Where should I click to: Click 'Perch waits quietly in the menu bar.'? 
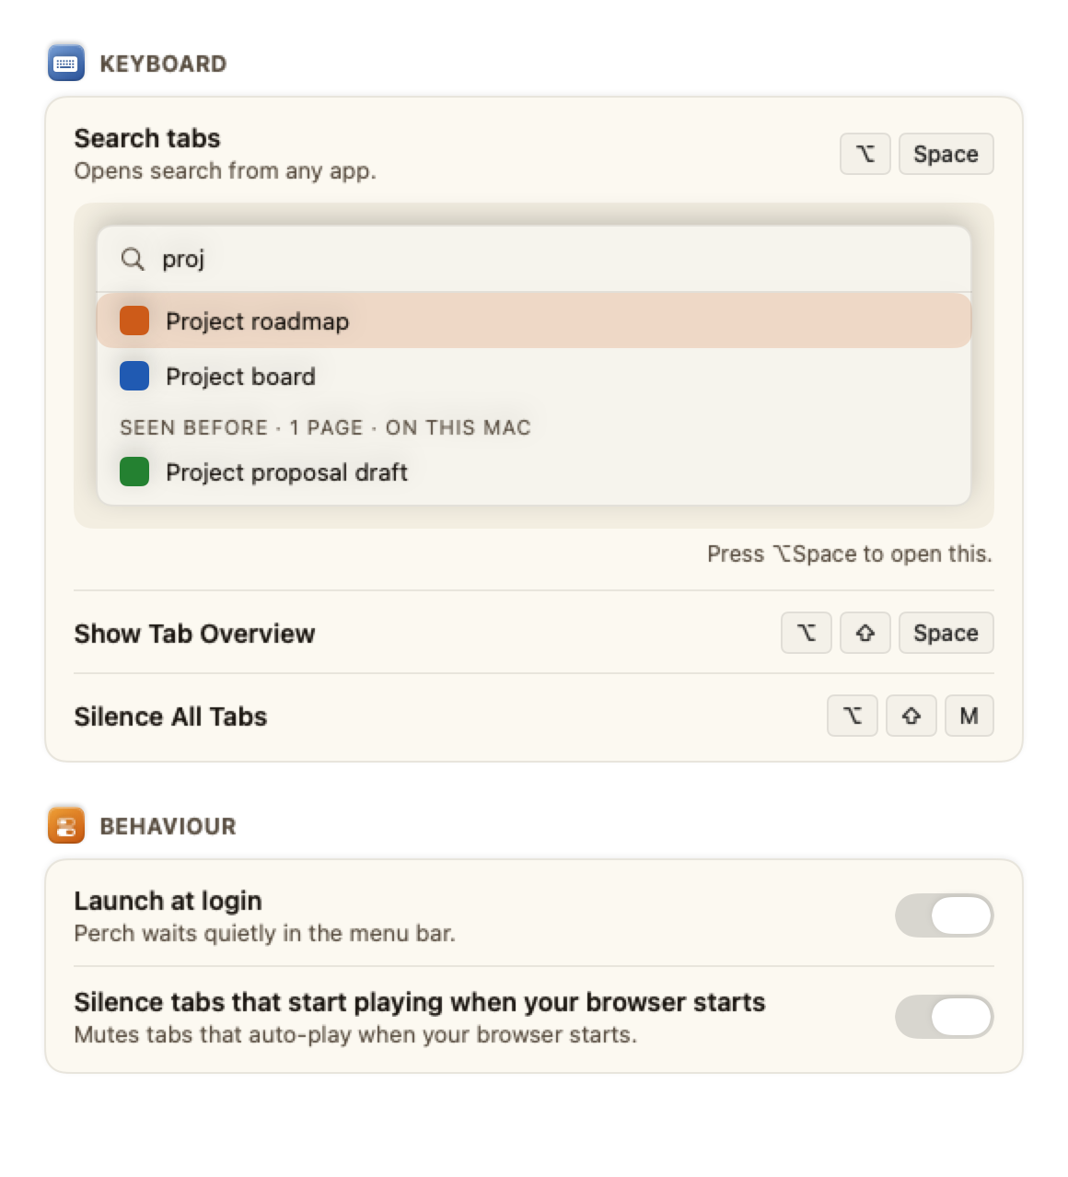(265, 934)
